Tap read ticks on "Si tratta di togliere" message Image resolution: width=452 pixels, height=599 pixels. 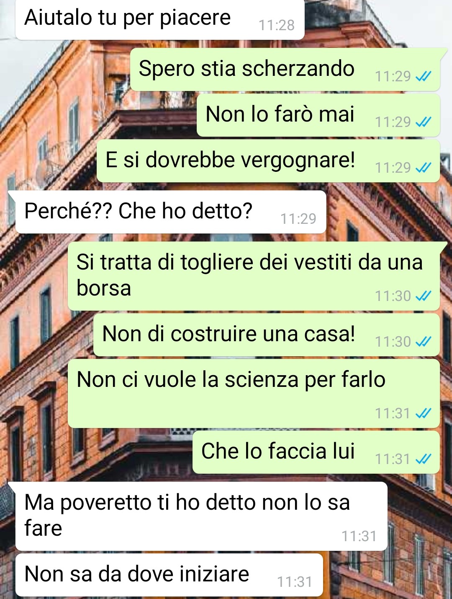pyautogui.click(x=423, y=296)
